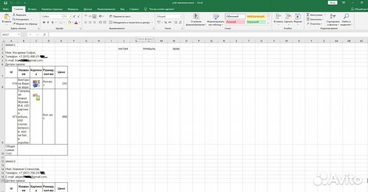The height and width of the screenshot is (192, 368).
Task: Increase font size with larger A icon
Action: pos(74,16)
